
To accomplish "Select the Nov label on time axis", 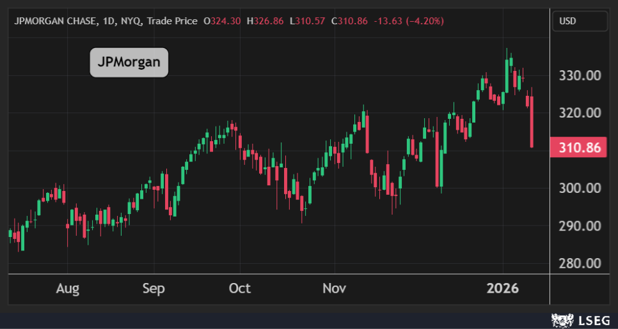I will click(x=334, y=289).
